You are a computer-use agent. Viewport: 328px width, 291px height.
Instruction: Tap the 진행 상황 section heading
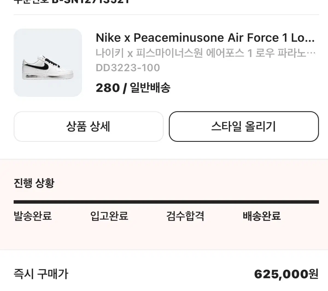coord(34,183)
